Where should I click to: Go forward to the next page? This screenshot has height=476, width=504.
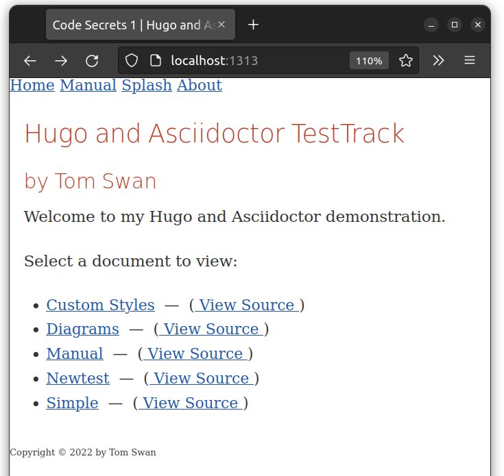[x=61, y=61]
